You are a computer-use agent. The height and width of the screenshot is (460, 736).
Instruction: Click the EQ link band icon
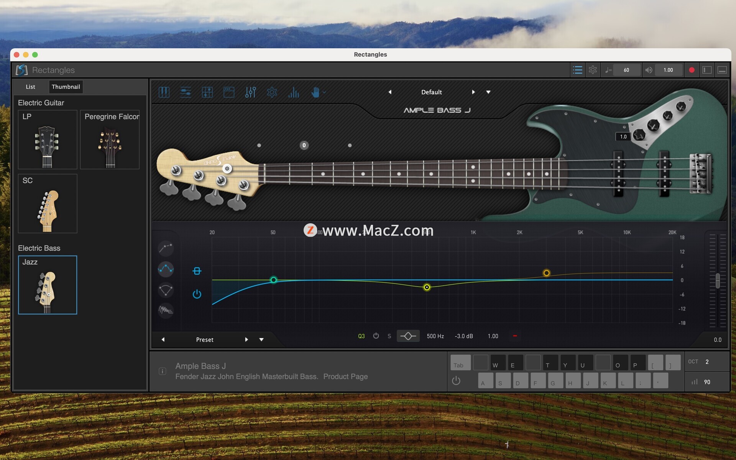(197, 271)
